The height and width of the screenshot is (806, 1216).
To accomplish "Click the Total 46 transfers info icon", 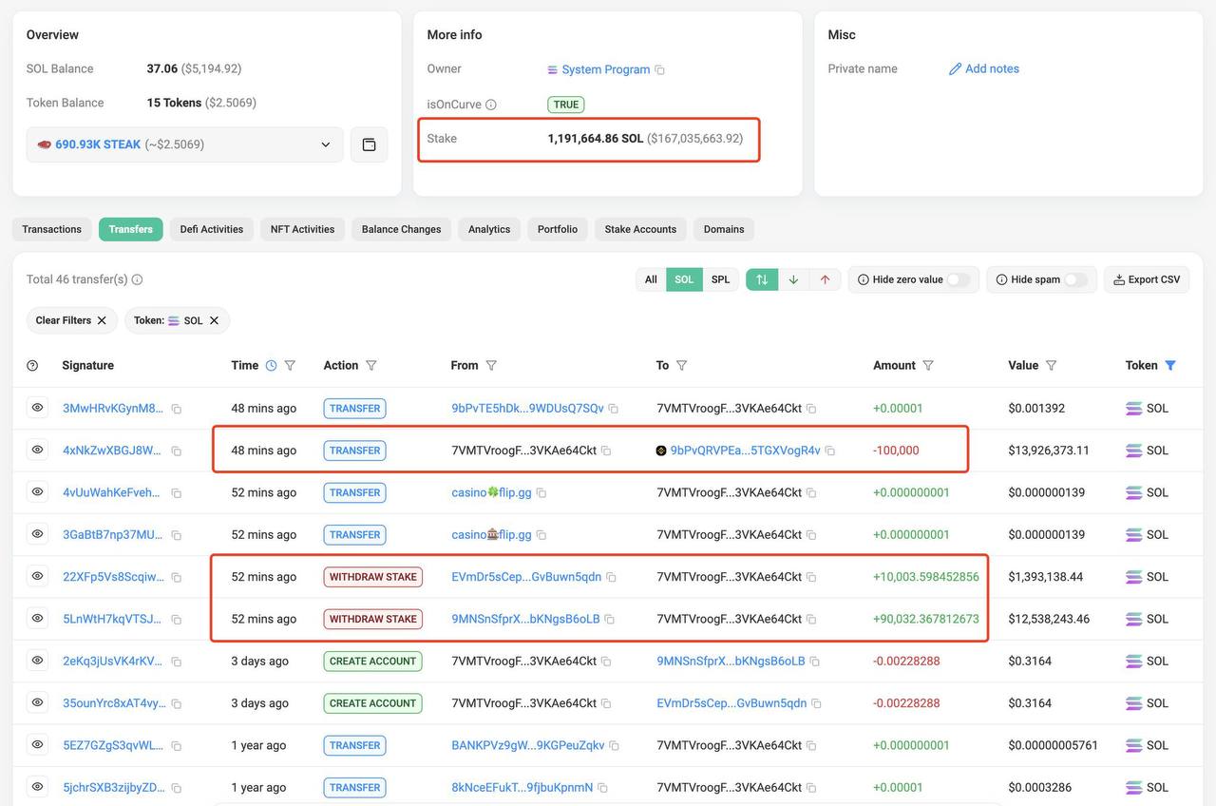I will [137, 279].
